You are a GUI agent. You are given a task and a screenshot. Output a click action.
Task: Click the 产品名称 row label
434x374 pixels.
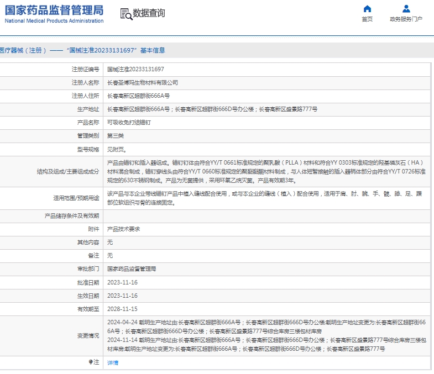[88, 123]
